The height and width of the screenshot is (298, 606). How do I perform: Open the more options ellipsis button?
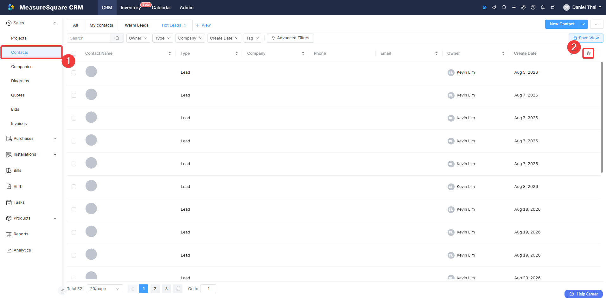[597, 24]
